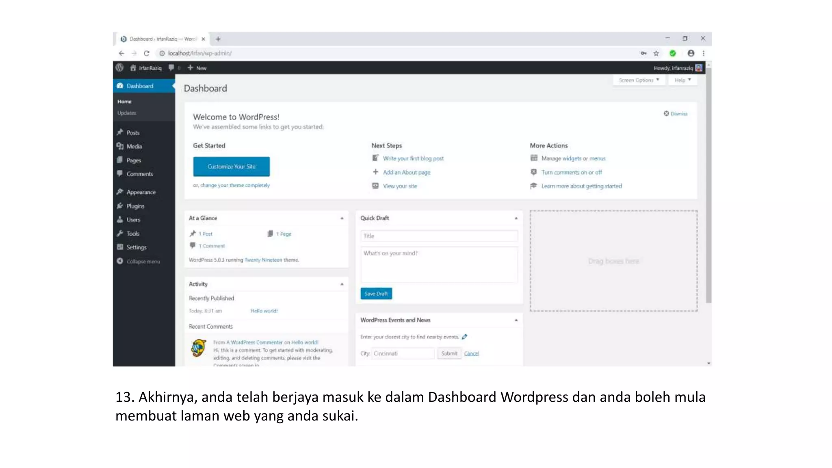The height and width of the screenshot is (468, 832).
Task: Open the browser three-dot menu
Action: (704, 53)
